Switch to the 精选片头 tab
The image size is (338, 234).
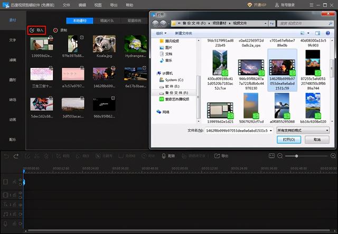107,21
